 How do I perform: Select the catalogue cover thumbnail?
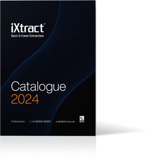(x=48, y=68)
